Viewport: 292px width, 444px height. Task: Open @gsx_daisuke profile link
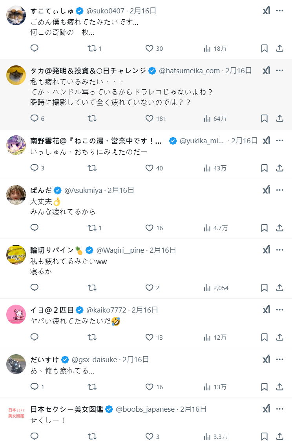point(94,359)
